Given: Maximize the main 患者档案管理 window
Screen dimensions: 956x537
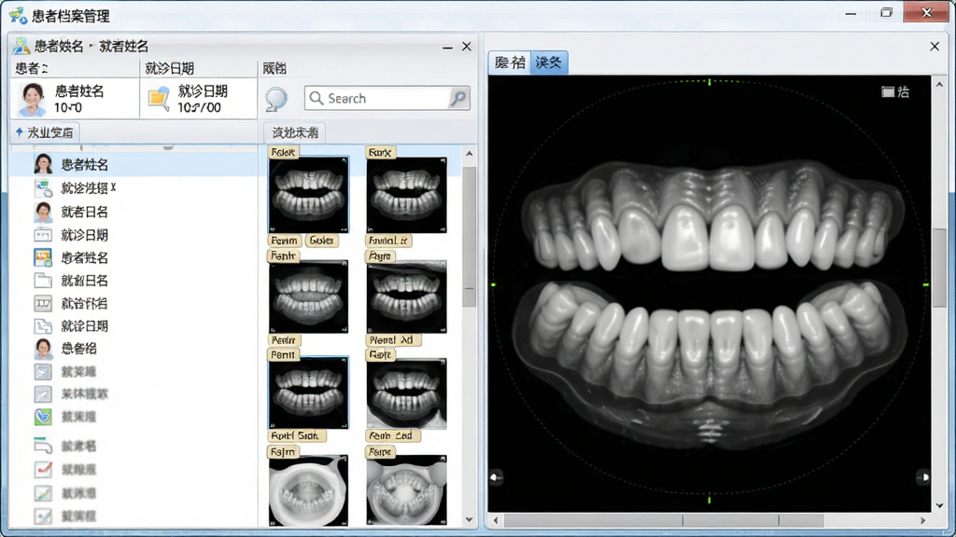Looking at the screenshot, I should pyautogui.click(x=887, y=13).
